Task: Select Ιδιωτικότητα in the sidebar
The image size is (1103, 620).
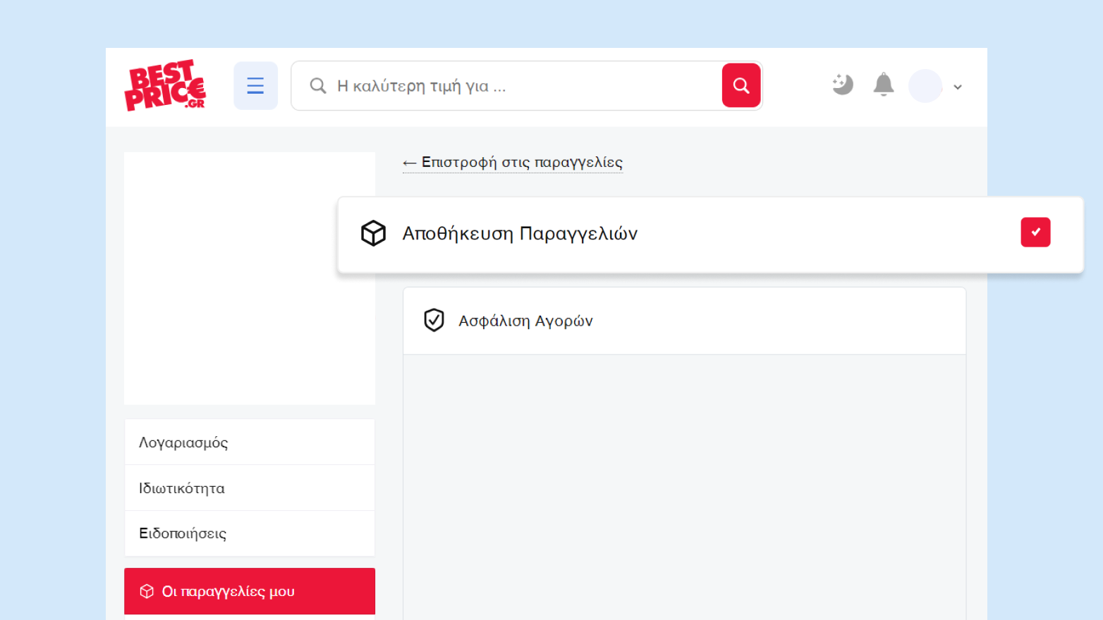Action: 182,488
